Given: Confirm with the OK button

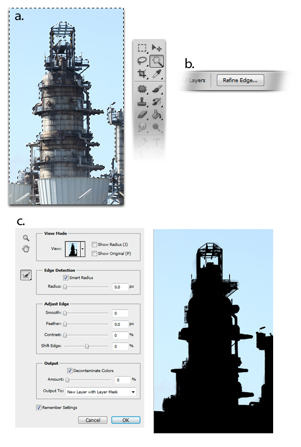Looking at the screenshot, I should click(125, 420).
